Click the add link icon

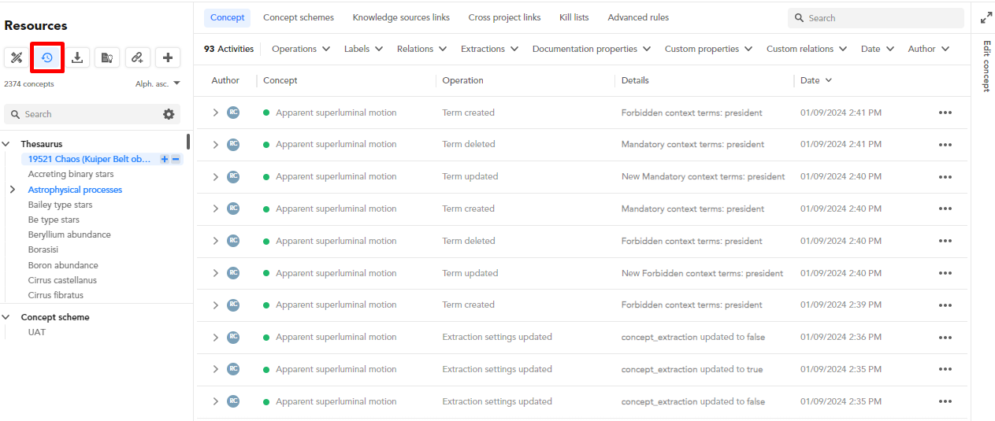137,57
